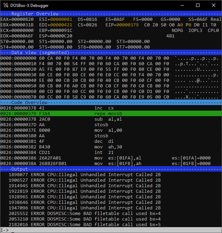The height and width of the screenshot is (233, 222).
Task: Click output log entry 2025552 bx=4
Action: 85,214
